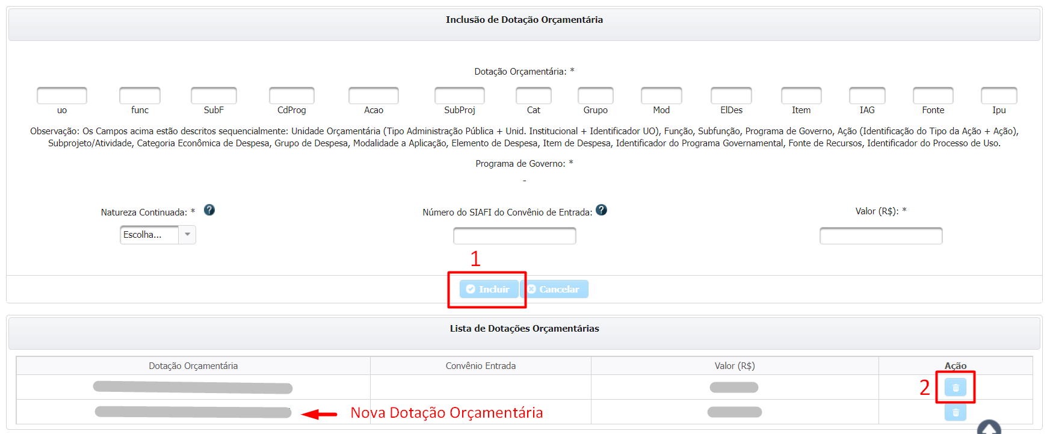Click the Dotação Orçamentária column header
Viewport: 1050px width, 434px height.
(193, 366)
